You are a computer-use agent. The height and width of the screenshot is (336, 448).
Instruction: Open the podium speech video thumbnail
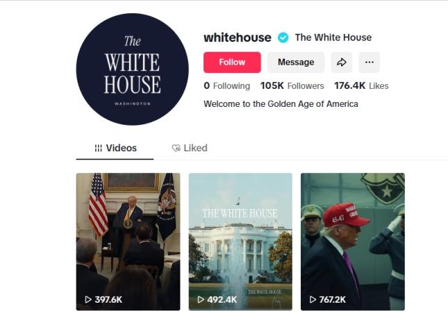(128, 242)
